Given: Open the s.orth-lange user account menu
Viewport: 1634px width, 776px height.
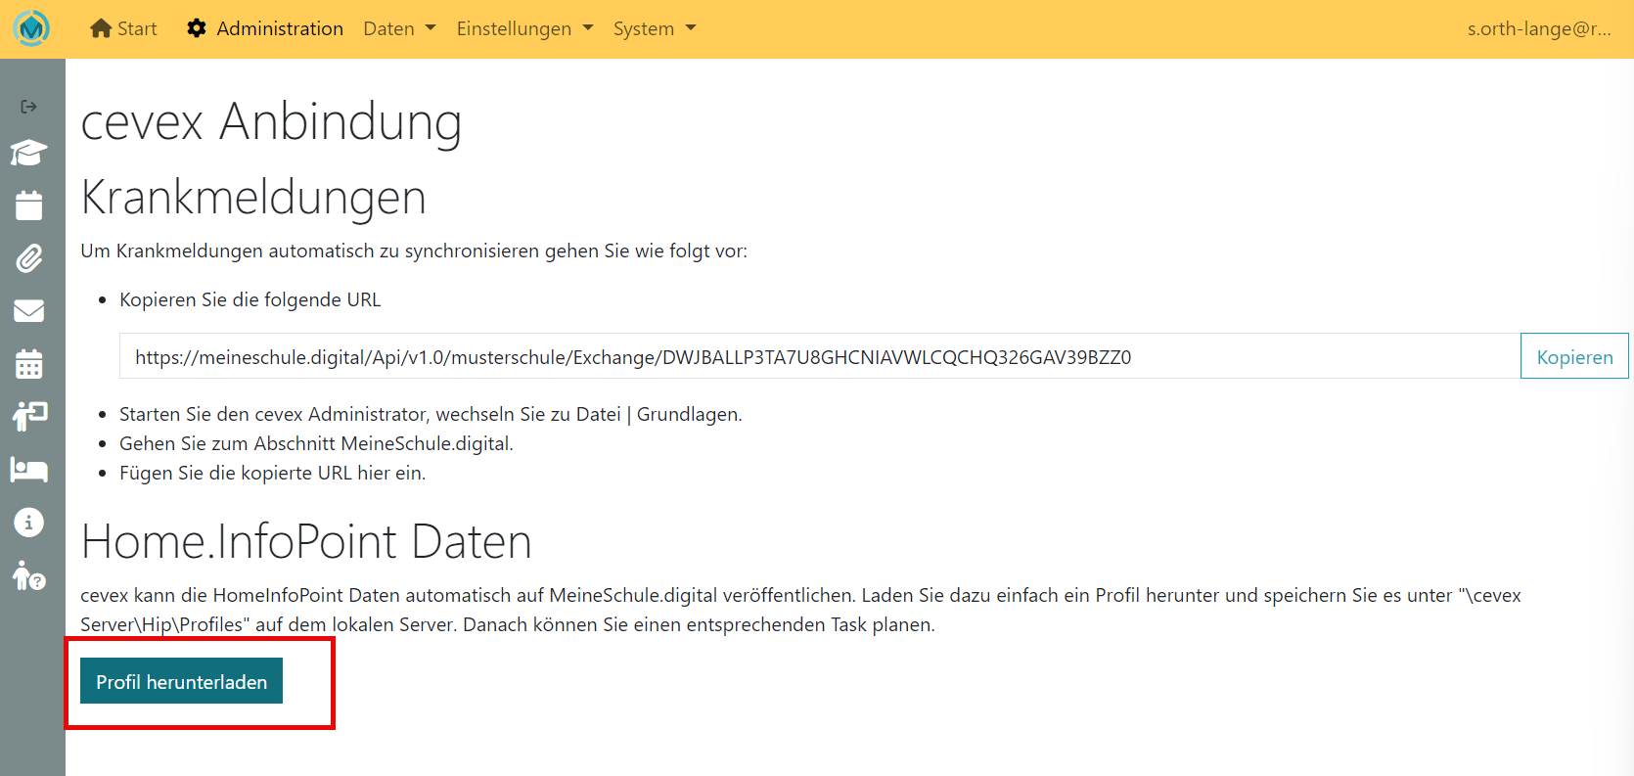Looking at the screenshot, I should 1539,28.
